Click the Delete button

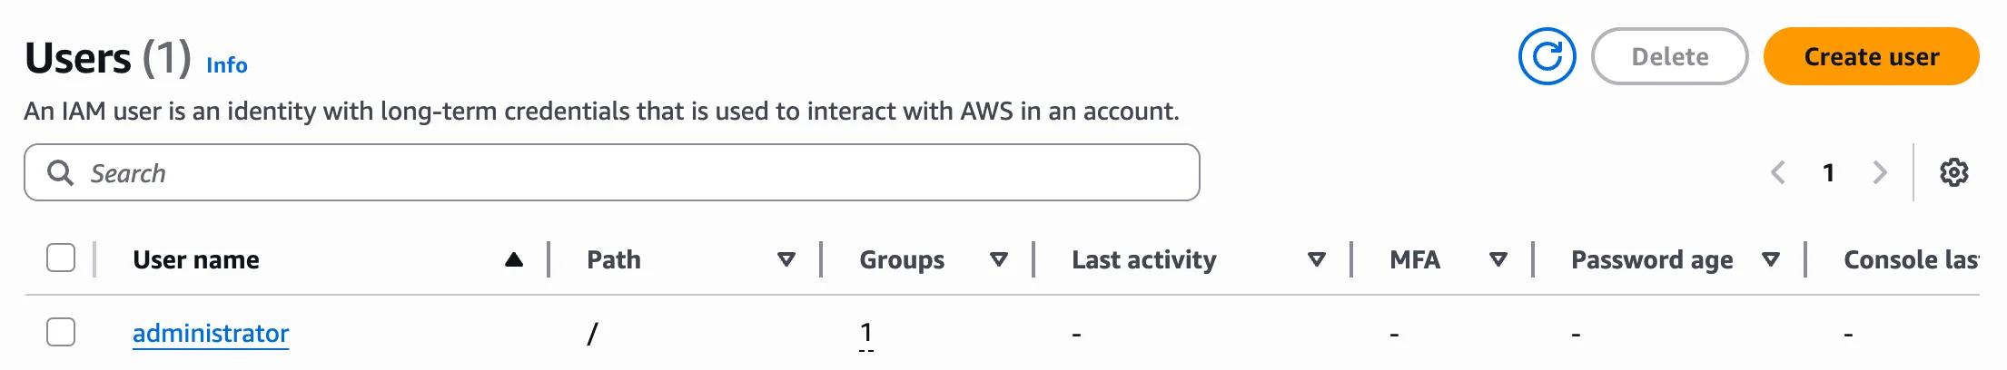click(1670, 56)
